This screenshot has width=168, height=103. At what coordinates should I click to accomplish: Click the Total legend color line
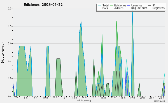[x=99, y=6]
